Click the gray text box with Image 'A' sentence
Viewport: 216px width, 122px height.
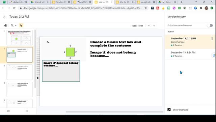(x=61, y=71)
